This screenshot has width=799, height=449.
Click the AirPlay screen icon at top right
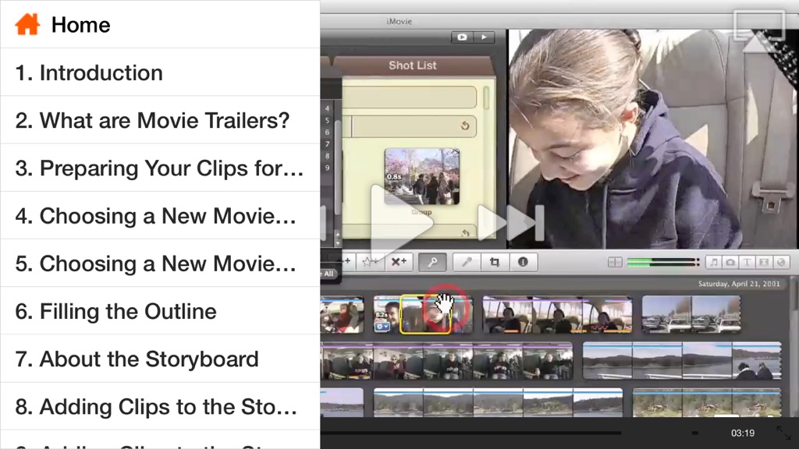pos(758,30)
